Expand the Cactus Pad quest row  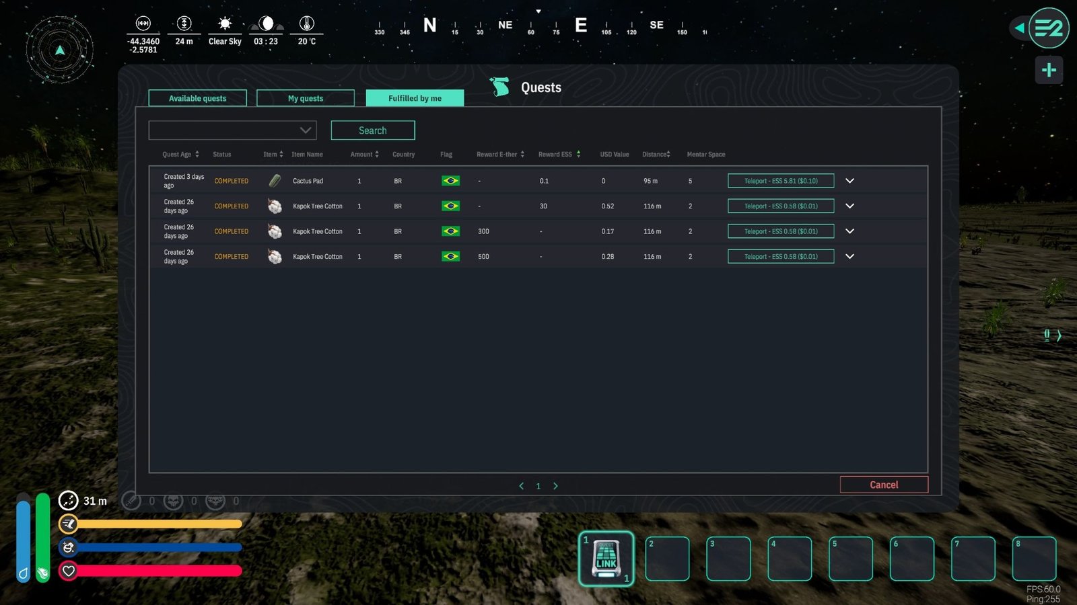click(x=849, y=181)
